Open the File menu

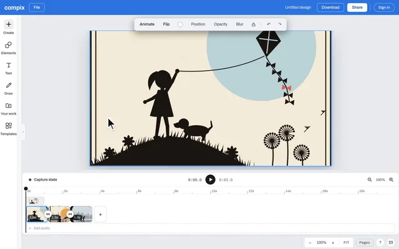(x=37, y=7)
